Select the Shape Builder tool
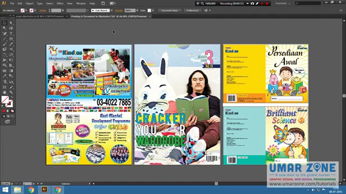Image resolution: width=346 pixels, height=194 pixels. pos(5,65)
